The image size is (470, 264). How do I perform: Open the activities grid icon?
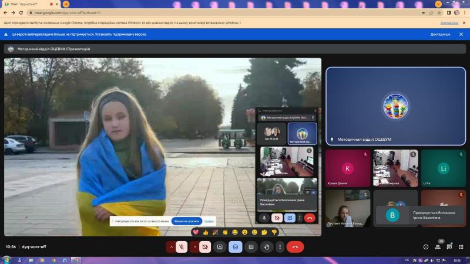(x=461, y=247)
